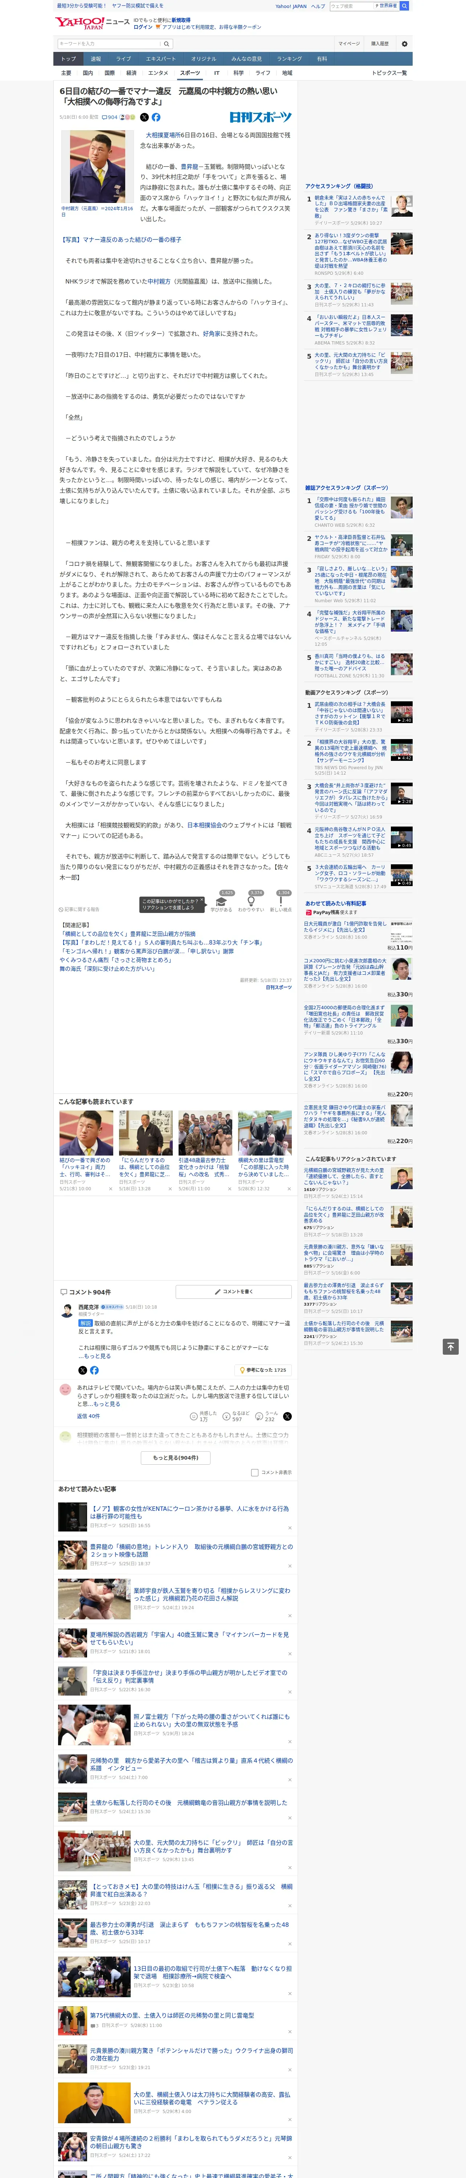
Task: Click the keyword search magnifier icon
Action: pos(167,44)
